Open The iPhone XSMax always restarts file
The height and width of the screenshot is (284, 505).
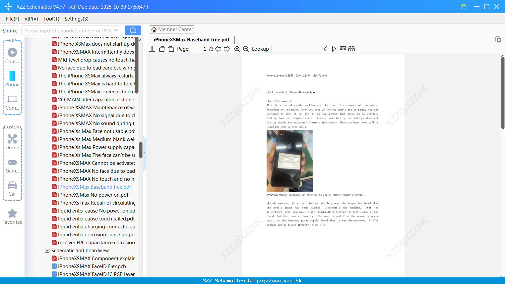(93, 76)
